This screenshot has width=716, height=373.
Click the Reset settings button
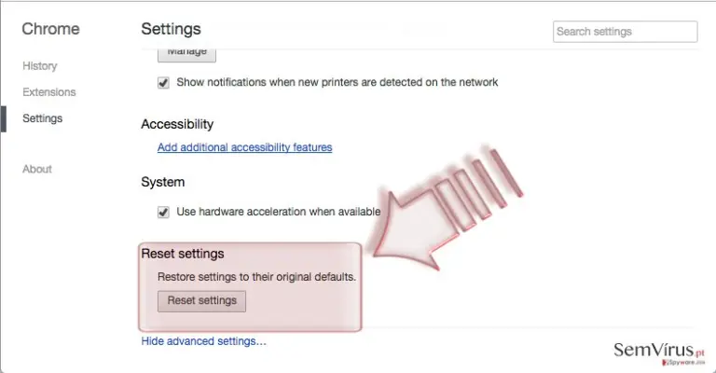coord(201,301)
